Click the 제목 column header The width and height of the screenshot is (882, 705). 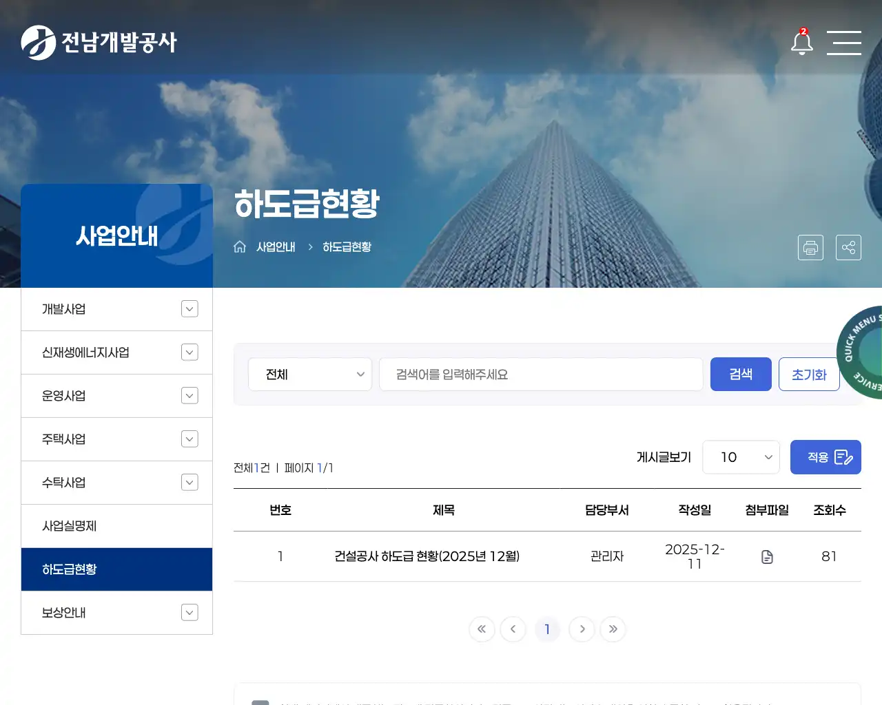pyautogui.click(x=444, y=510)
